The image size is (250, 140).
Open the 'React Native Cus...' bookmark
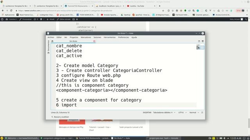pyautogui.click(x=25, y=15)
